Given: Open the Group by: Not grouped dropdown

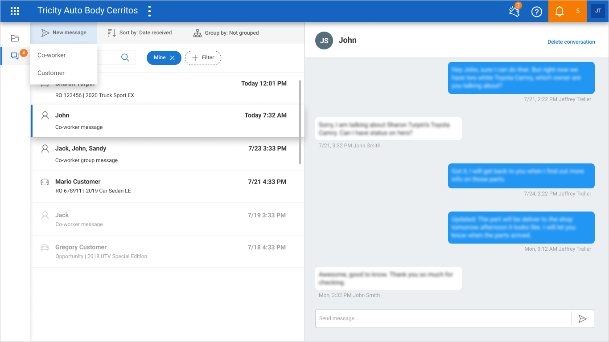Looking at the screenshot, I should click(x=226, y=33).
